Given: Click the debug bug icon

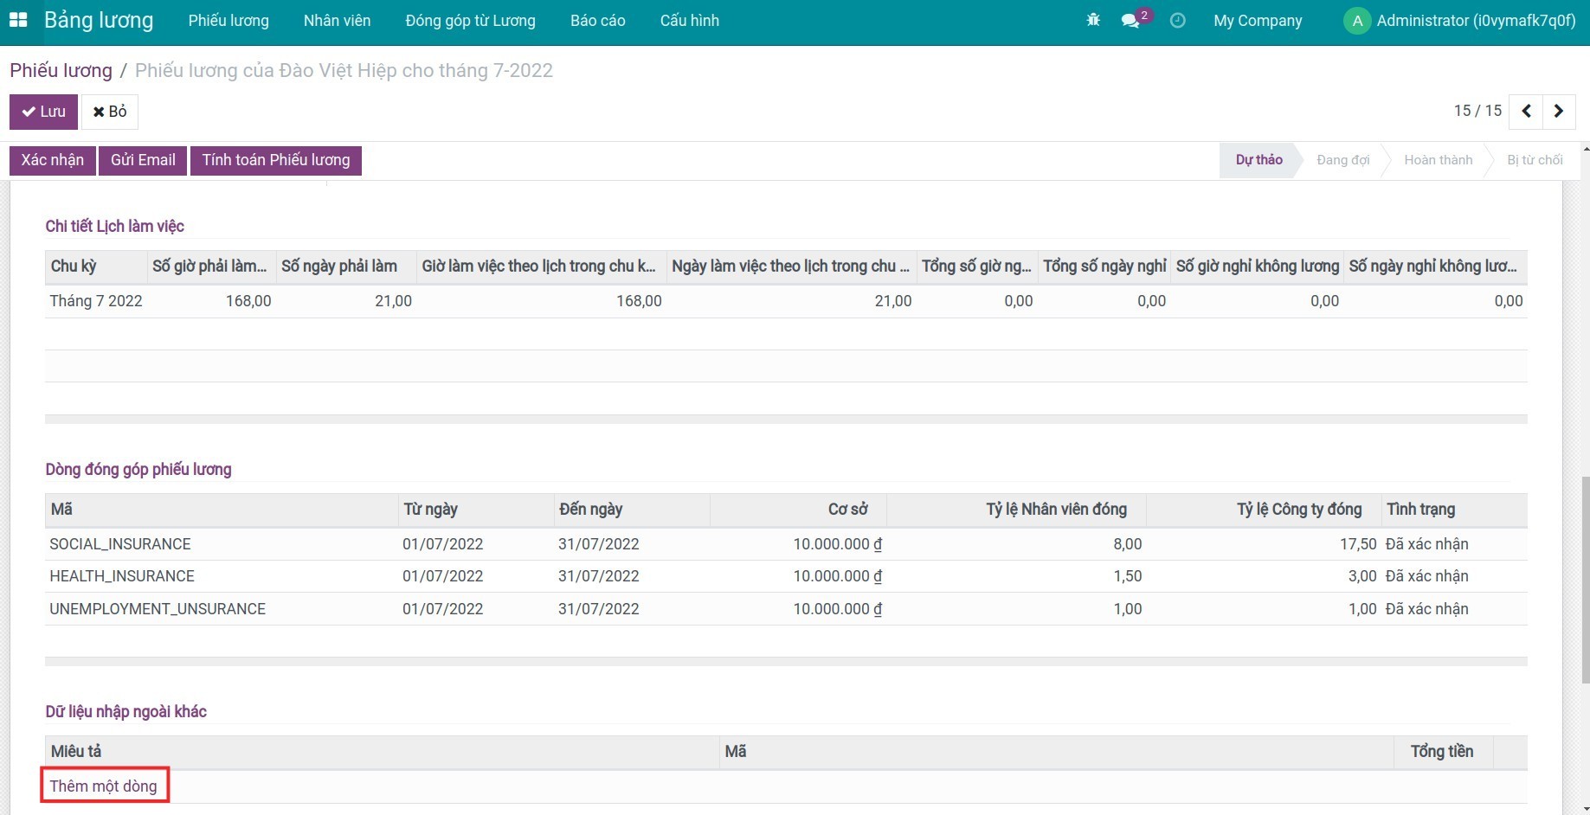Looking at the screenshot, I should click(x=1093, y=20).
